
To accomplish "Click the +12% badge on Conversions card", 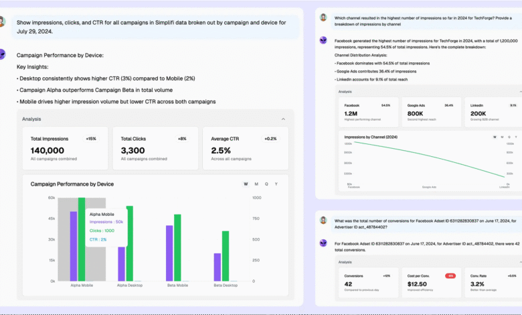I will (x=386, y=275).
